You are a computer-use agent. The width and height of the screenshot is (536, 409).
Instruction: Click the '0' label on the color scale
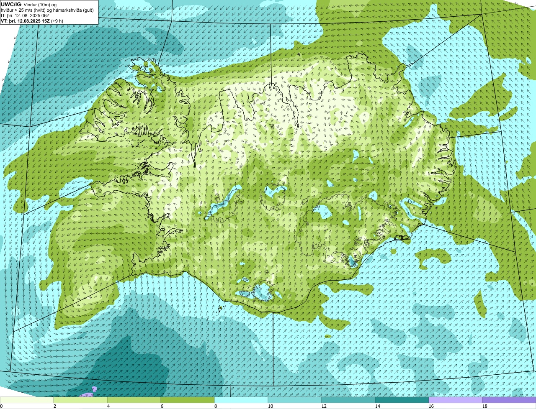click(x=1, y=406)
